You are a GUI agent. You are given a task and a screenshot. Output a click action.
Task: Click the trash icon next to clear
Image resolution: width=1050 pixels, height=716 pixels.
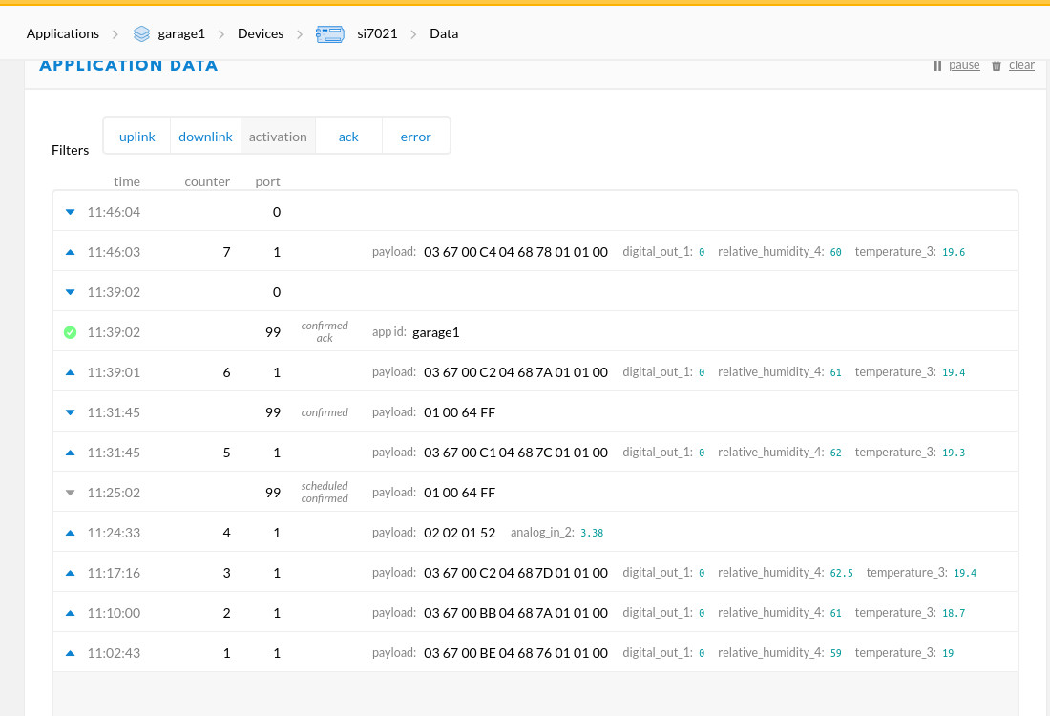997,65
